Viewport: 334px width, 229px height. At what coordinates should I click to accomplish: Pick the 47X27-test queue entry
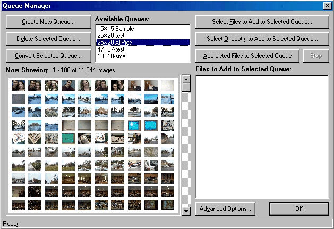point(142,49)
